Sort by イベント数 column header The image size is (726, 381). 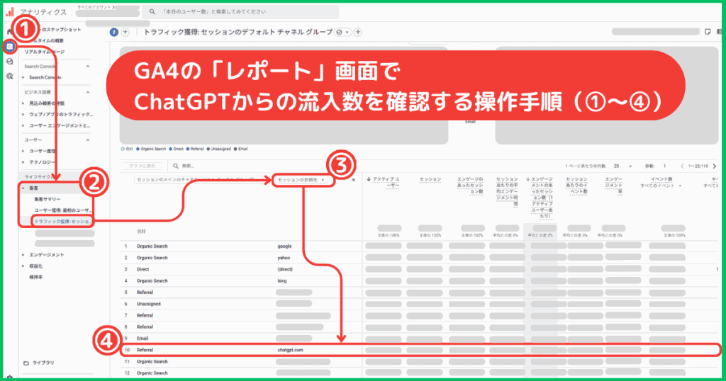(661, 179)
